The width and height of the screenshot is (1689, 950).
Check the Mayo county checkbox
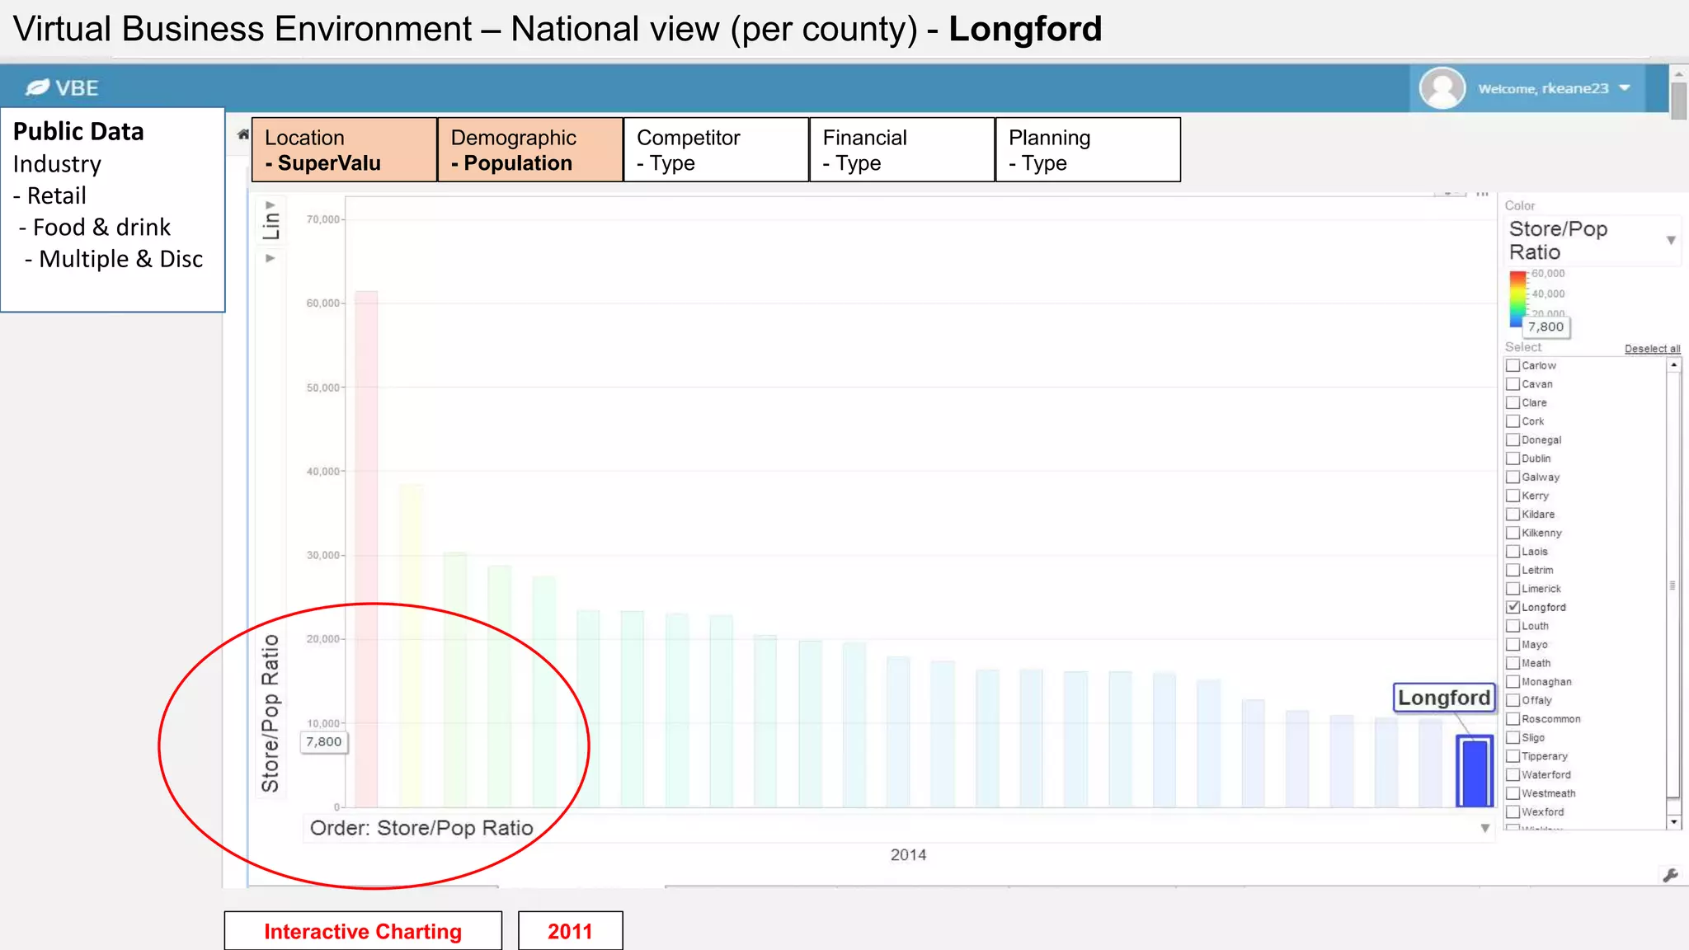pyautogui.click(x=1513, y=645)
